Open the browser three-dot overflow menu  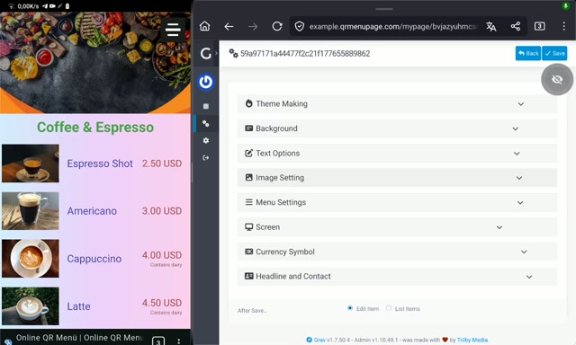564,26
